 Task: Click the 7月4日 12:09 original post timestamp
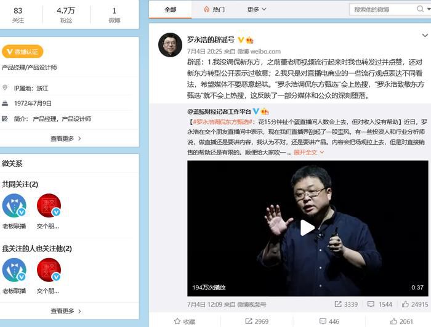click(x=204, y=304)
